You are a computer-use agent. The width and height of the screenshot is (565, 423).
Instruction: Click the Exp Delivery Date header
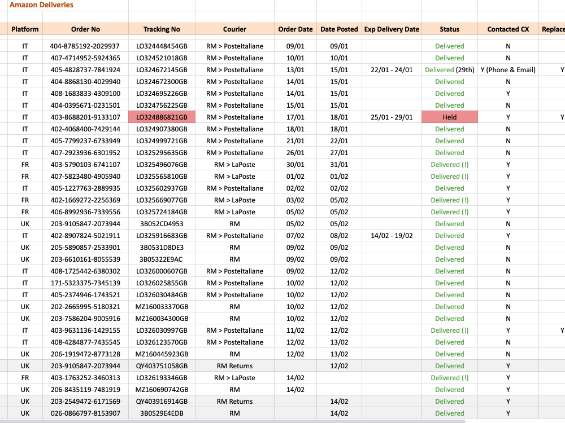point(392,29)
